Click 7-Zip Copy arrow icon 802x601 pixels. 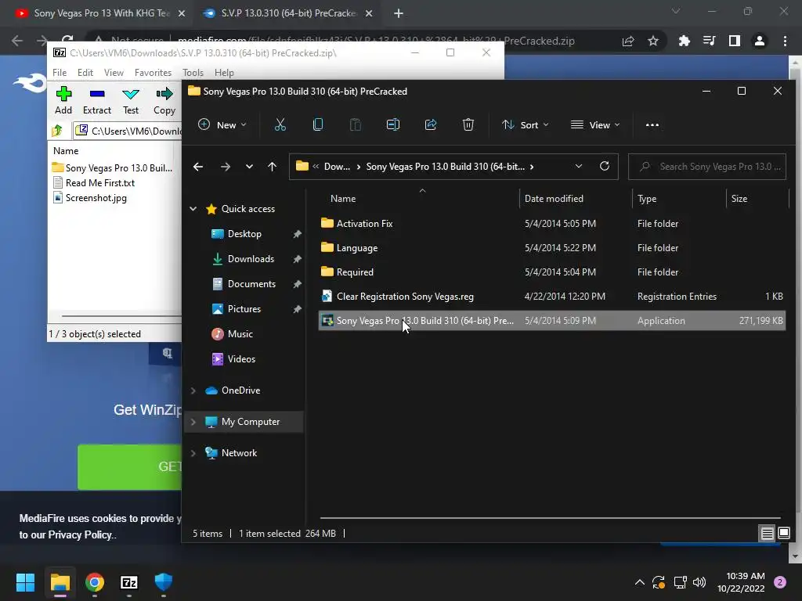164,94
